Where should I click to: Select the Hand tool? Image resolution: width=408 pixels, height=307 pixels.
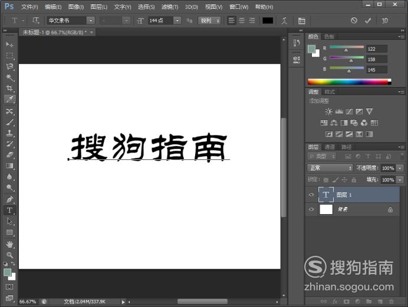(9, 244)
